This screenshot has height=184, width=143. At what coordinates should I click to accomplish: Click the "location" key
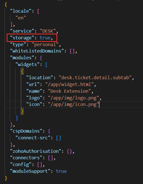[40, 78]
